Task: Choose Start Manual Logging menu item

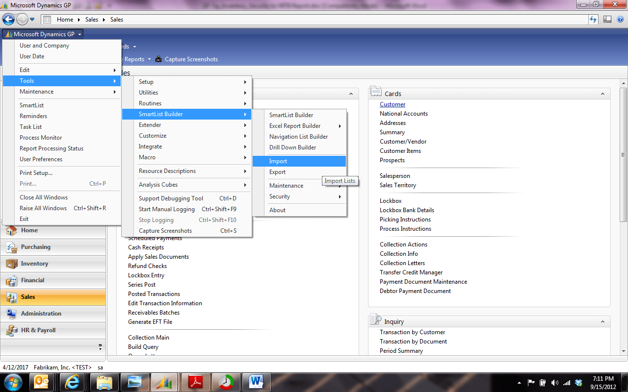Action: [187, 209]
